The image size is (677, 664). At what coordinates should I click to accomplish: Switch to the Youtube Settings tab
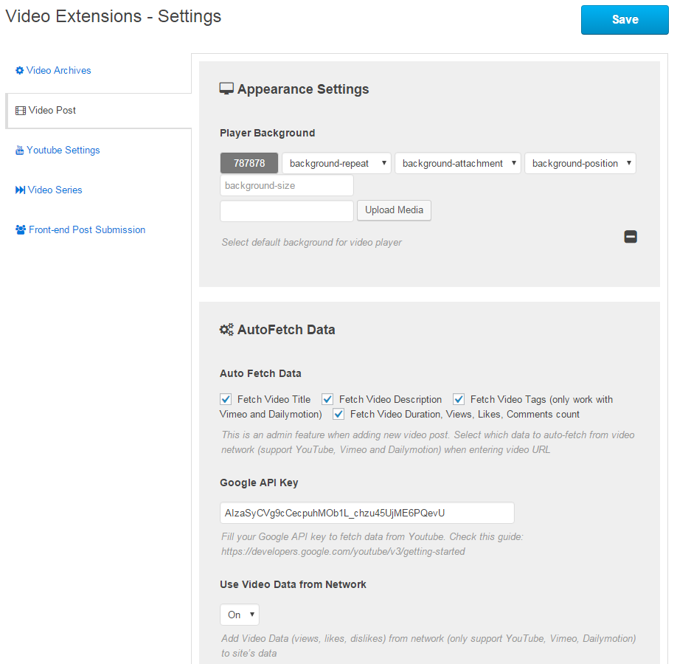click(x=63, y=151)
